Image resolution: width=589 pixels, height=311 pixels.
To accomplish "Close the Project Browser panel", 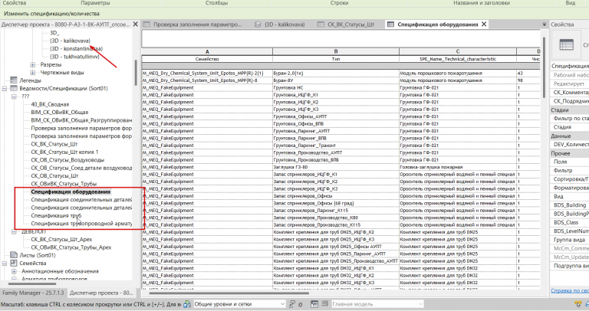I will [136, 24].
